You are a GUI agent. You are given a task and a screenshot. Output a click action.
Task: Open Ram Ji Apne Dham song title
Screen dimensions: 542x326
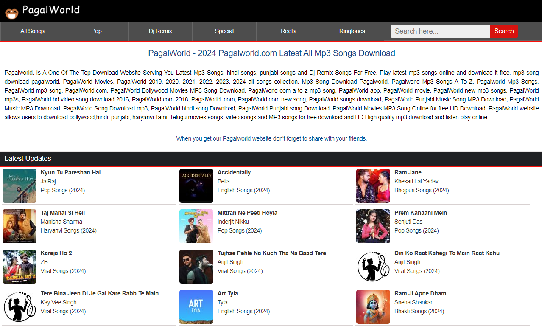[420, 293]
